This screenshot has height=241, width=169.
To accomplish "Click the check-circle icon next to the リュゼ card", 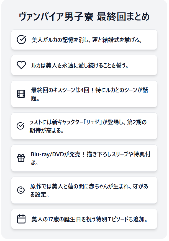I will coord(20,126).
